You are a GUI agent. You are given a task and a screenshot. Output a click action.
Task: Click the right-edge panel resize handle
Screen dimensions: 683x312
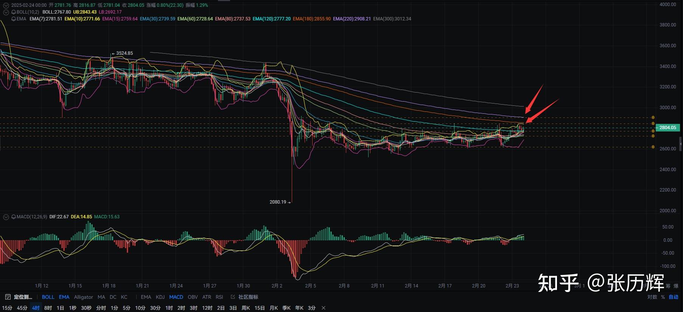tap(681, 144)
